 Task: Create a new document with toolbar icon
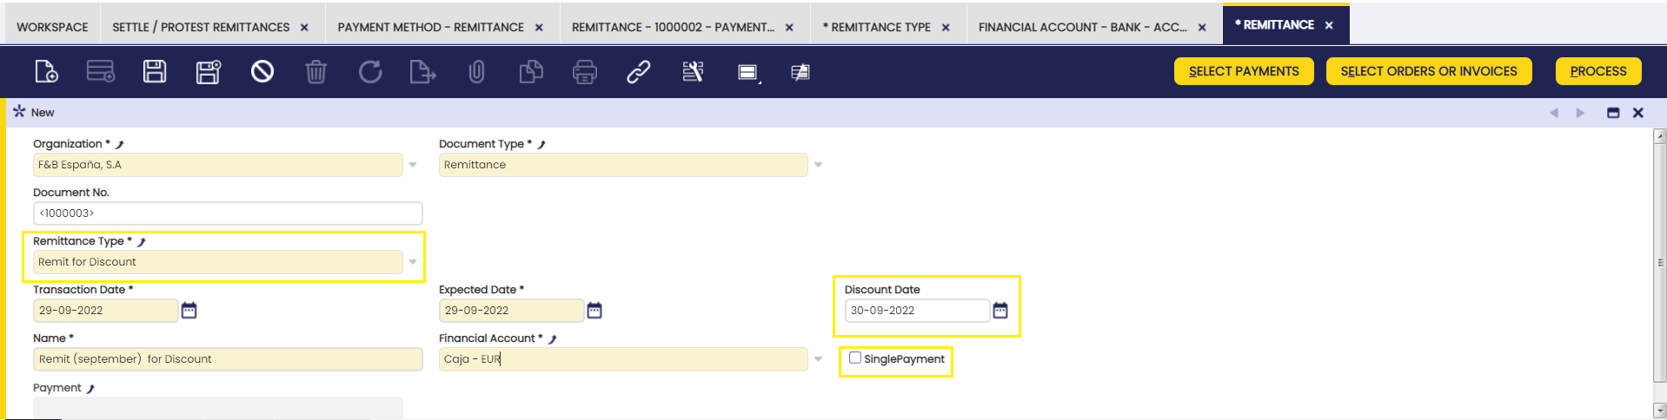[x=46, y=71]
